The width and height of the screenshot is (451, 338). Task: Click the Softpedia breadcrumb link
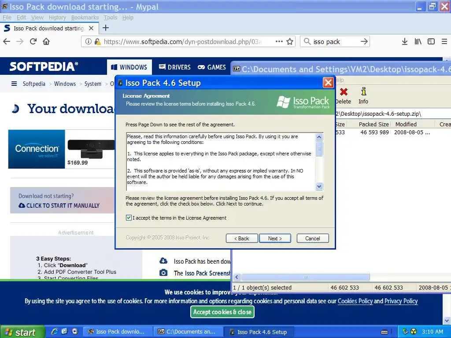pyautogui.click(x=34, y=84)
